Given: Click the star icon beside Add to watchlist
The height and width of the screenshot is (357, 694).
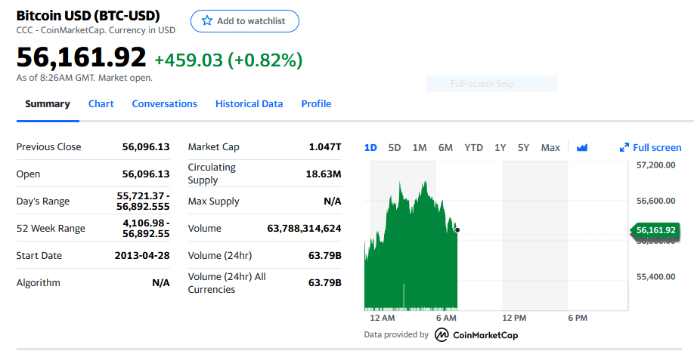Looking at the screenshot, I should (x=206, y=21).
